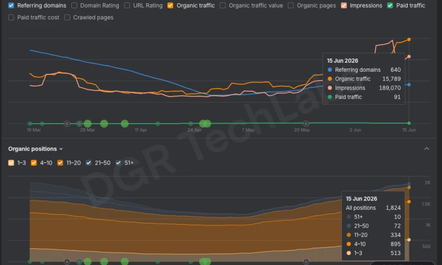Toggle the 1–3 positions checkbox
The image size is (442, 265).
pos(11,163)
